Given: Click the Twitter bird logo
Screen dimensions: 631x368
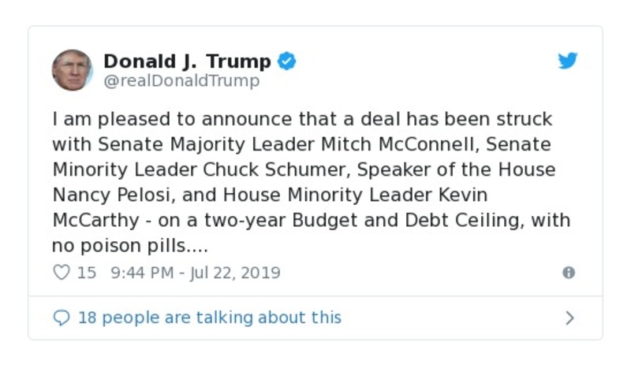Looking at the screenshot, I should pyautogui.click(x=568, y=61).
